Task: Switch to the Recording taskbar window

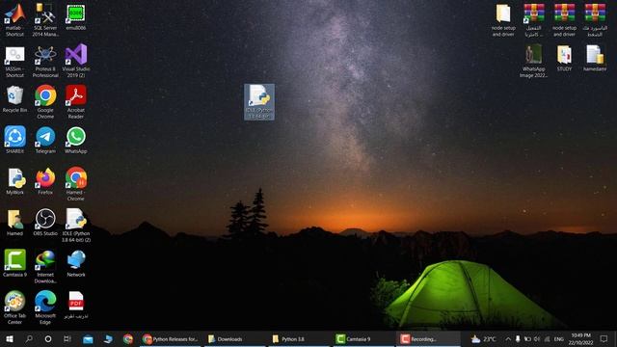Action: click(428, 338)
